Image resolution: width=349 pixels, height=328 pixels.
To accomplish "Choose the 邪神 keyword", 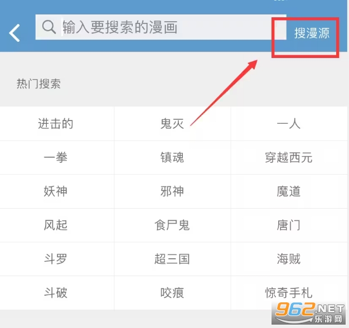I will point(172,191).
